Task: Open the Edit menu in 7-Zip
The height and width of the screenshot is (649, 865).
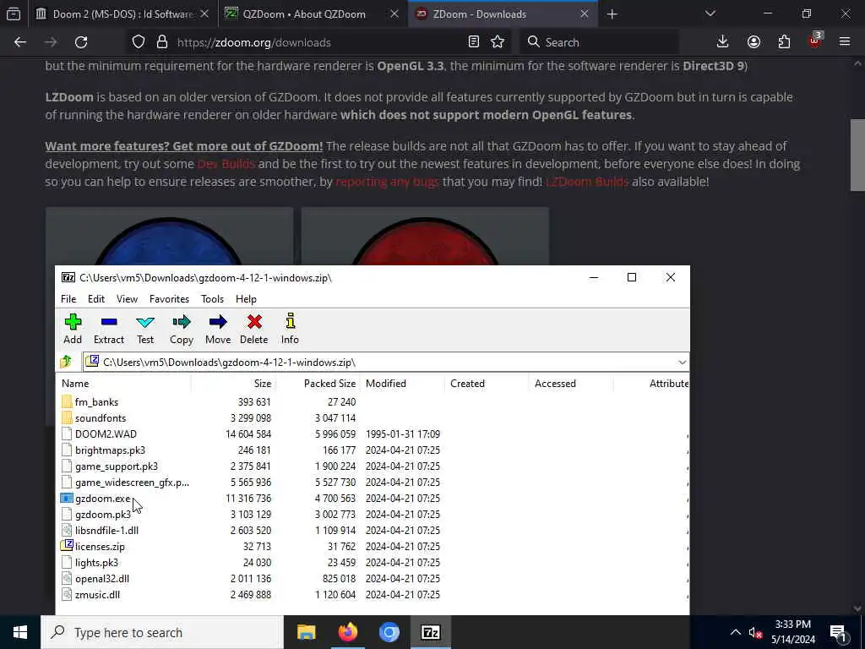Action: click(x=96, y=298)
